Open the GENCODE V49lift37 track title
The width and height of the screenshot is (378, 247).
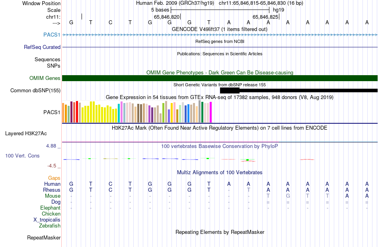(219, 29)
